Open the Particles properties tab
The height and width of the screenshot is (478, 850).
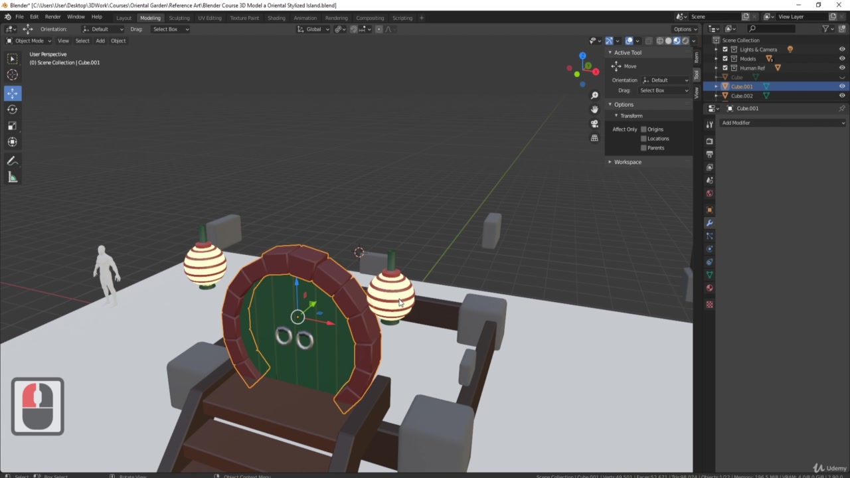[x=710, y=236]
